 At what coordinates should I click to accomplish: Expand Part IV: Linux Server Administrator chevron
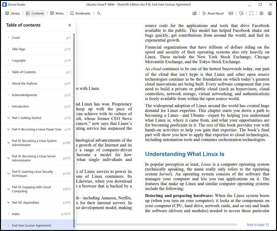[8, 158]
